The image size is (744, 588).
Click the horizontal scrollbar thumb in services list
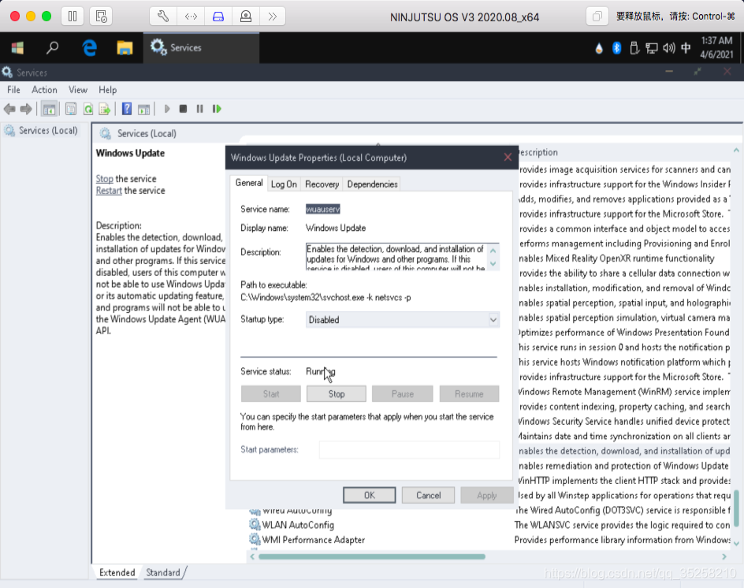[x=371, y=556]
